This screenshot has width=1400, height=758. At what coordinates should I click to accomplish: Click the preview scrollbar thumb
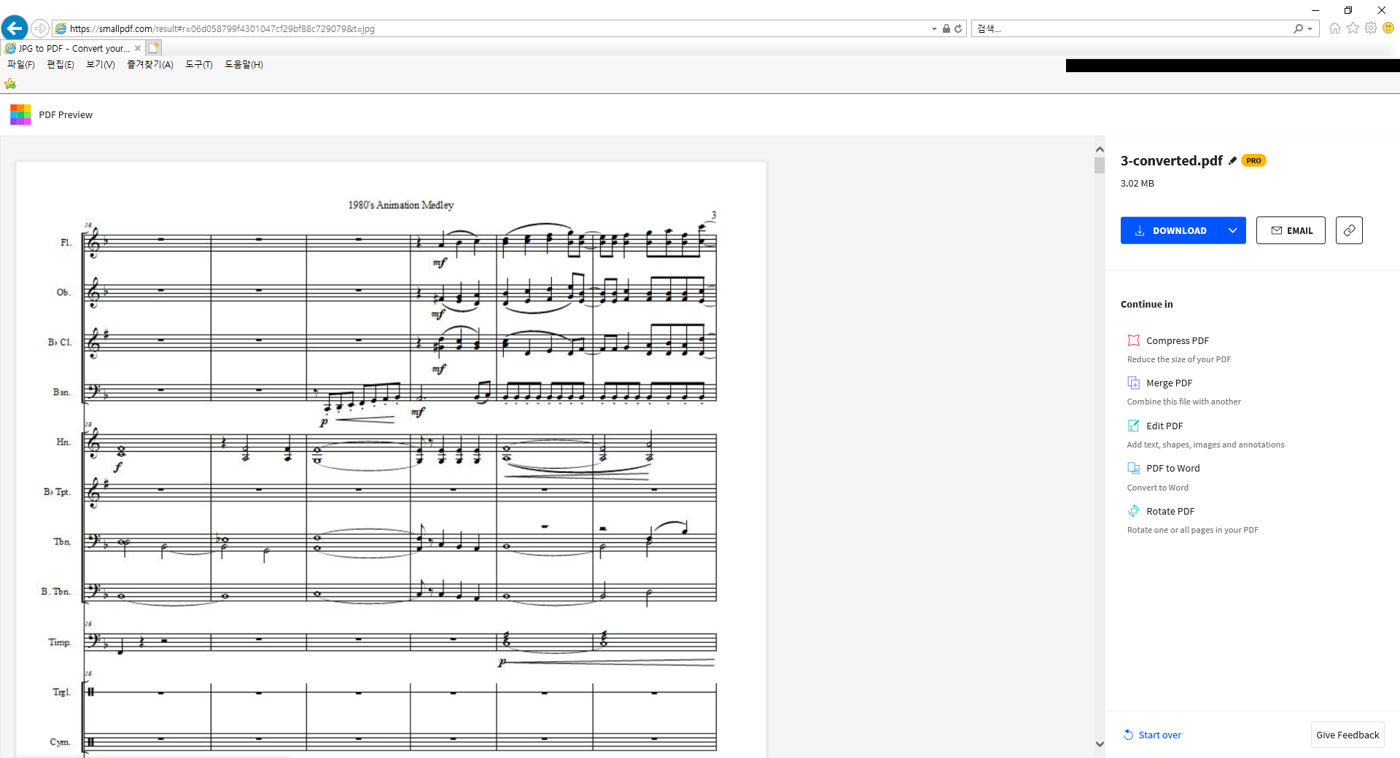tap(1100, 165)
